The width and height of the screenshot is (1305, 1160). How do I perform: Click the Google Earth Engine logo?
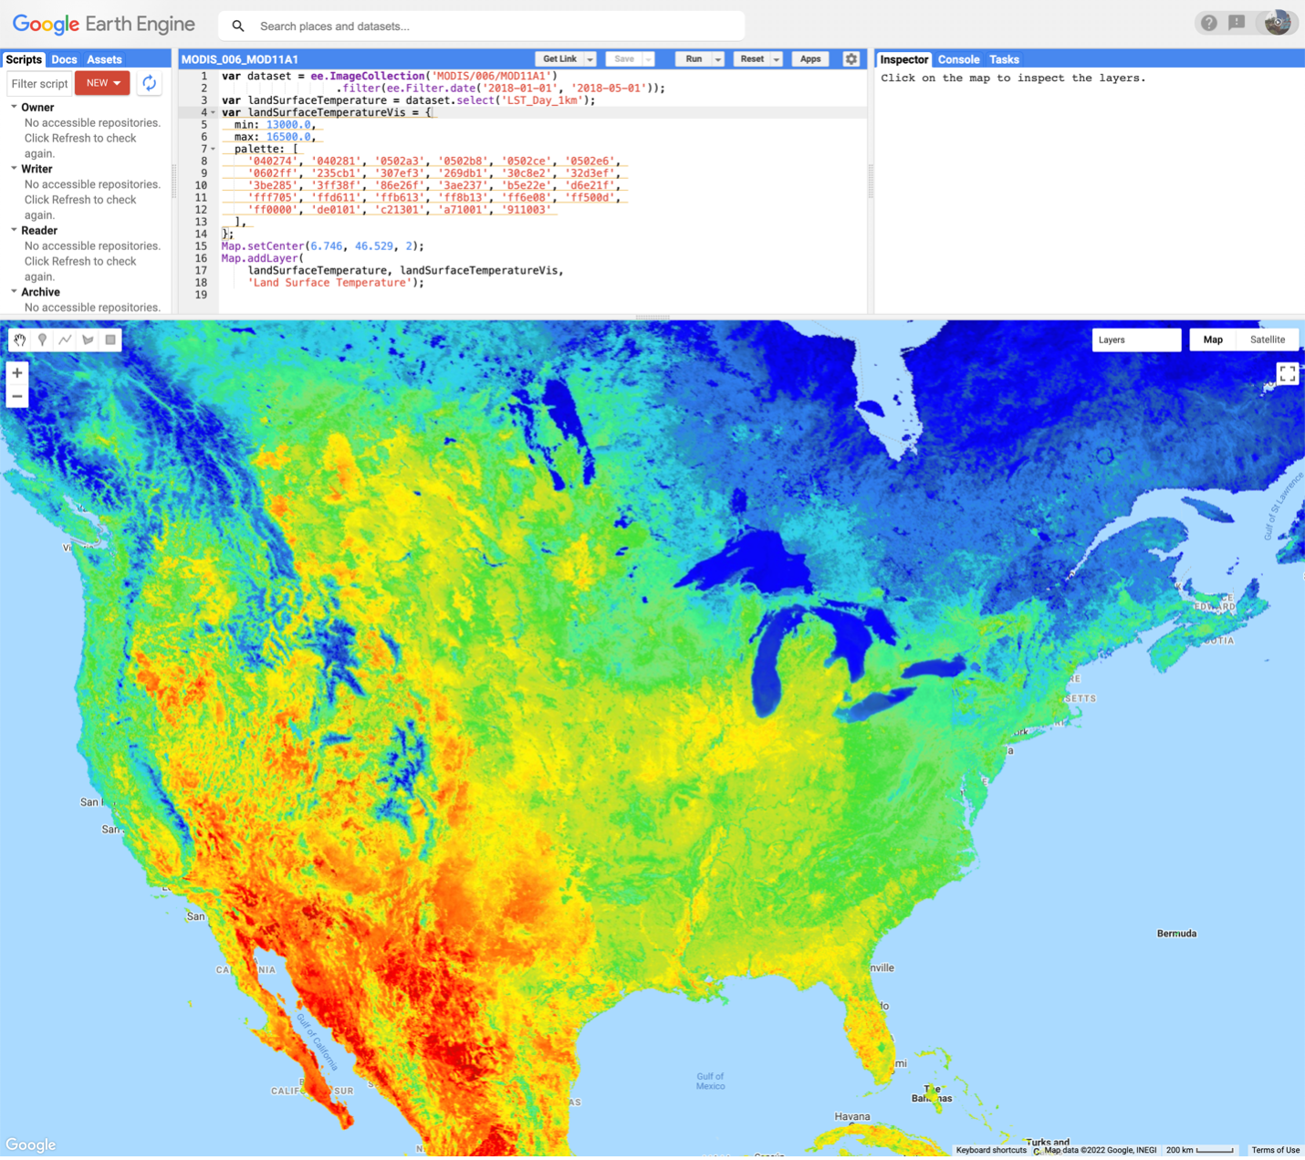[x=104, y=25]
